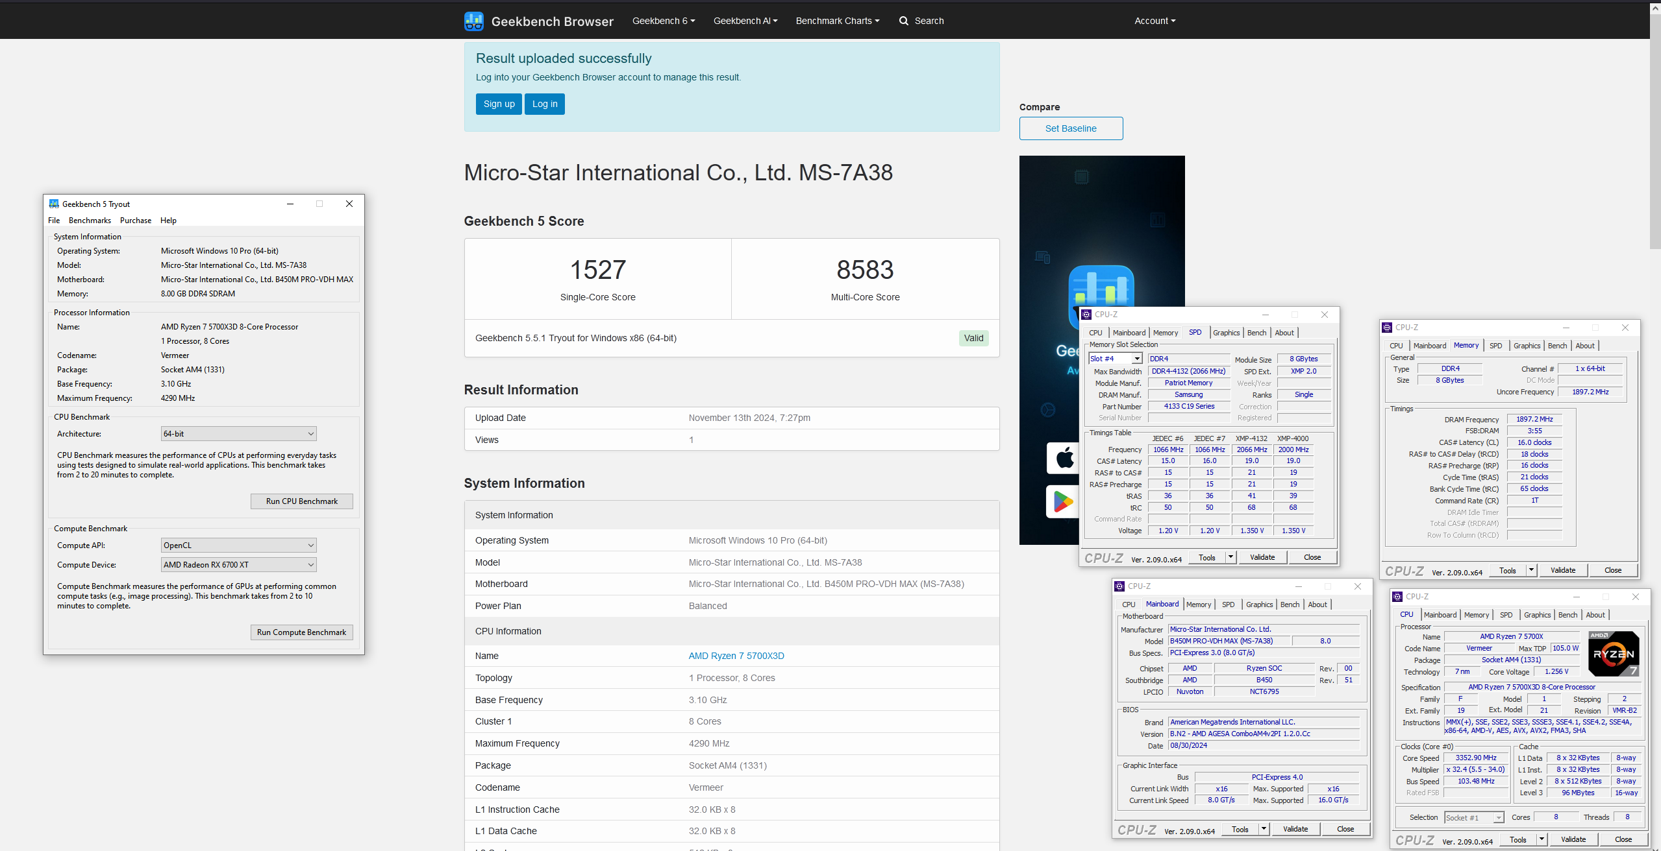Click Run Compute Benchmark button
This screenshot has width=1661, height=851.
(x=302, y=632)
